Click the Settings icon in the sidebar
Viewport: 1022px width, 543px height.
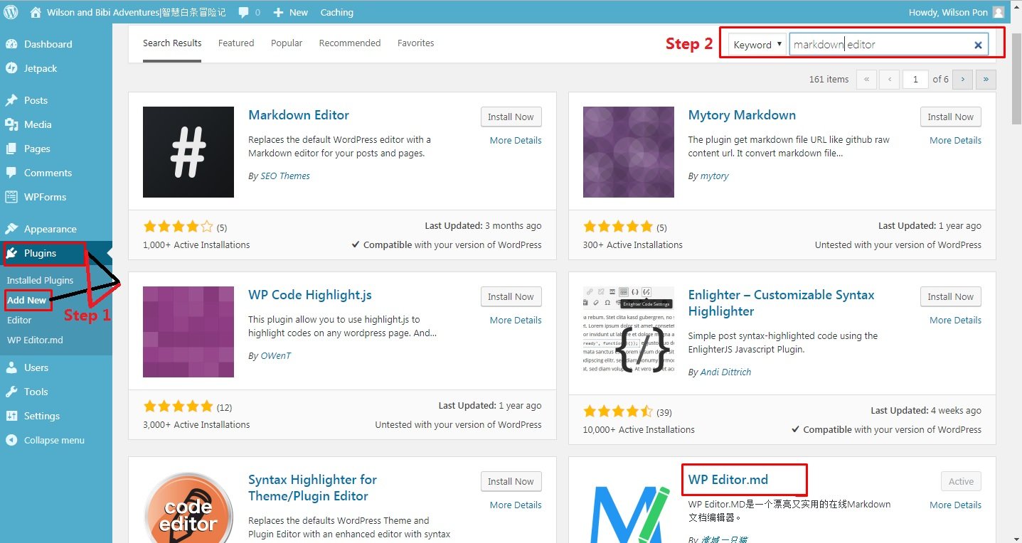tap(11, 416)
